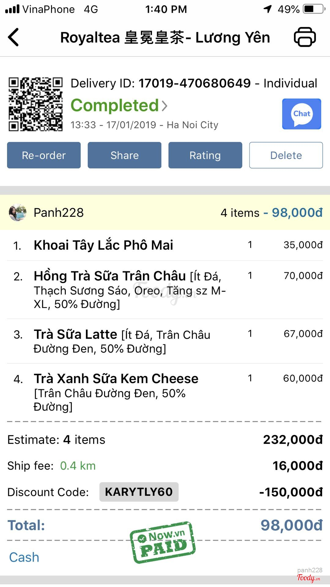Tap the delivery QR code

[35, 104]
